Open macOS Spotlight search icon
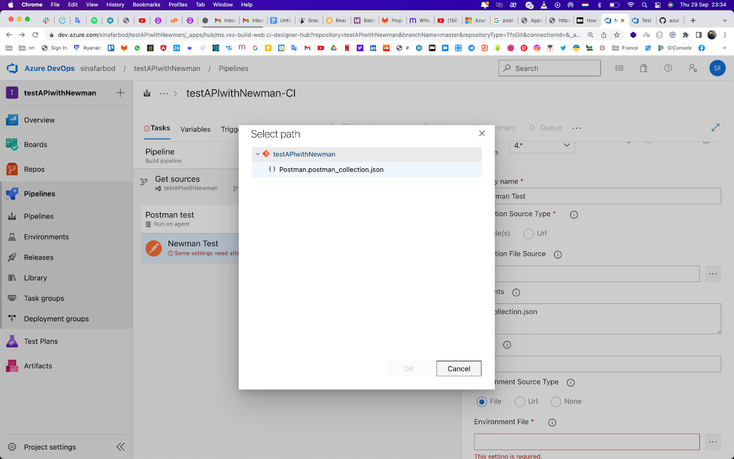This screenshot has height=459, width=734. [645, 5]
